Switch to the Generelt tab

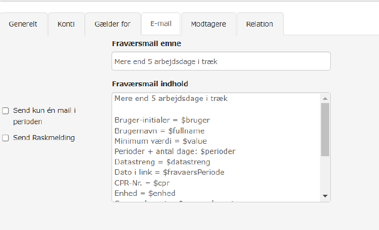(23, 24)
